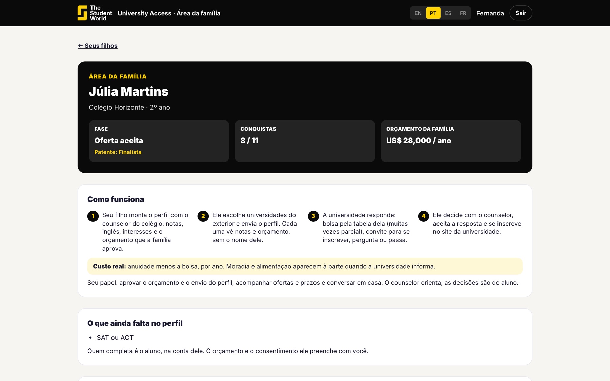The image size is (610, 381).
Task: Click the Oferta aceita phase value
Action: [119, 141]
